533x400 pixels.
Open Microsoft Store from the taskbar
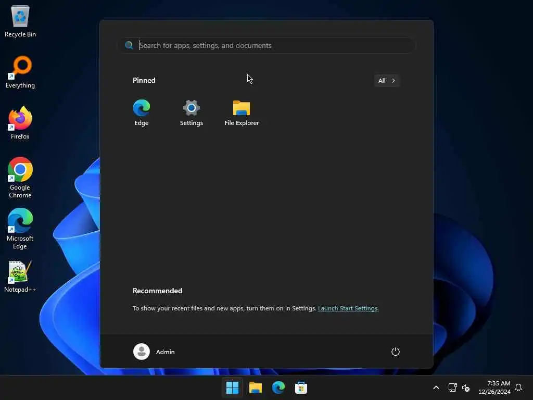point(301,387)
